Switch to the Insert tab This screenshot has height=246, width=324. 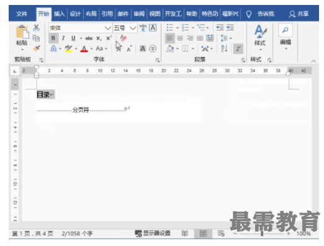click(x=60, y=14)
